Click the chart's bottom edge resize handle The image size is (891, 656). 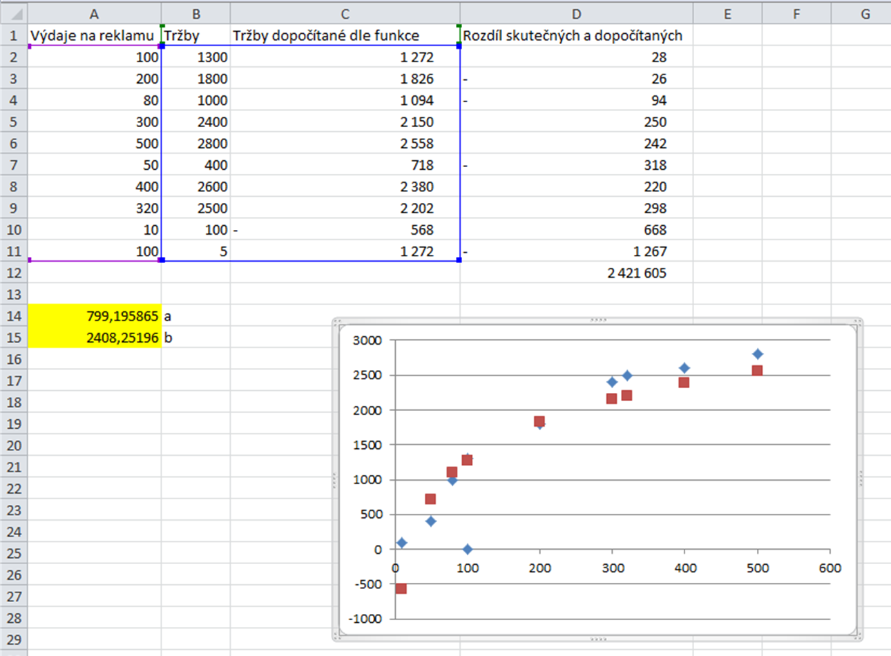[x=598, y=639]
